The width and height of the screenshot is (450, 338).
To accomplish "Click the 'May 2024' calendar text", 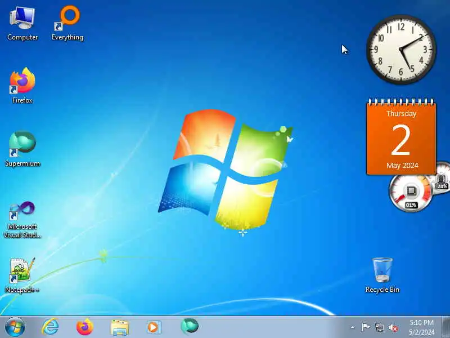I will coord(402,166).
